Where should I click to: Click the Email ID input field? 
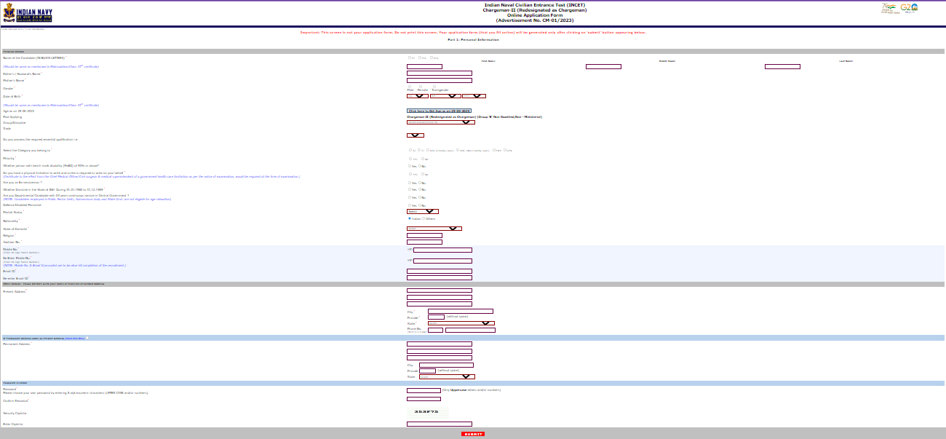pyautogui.click(x=439, y=271)
